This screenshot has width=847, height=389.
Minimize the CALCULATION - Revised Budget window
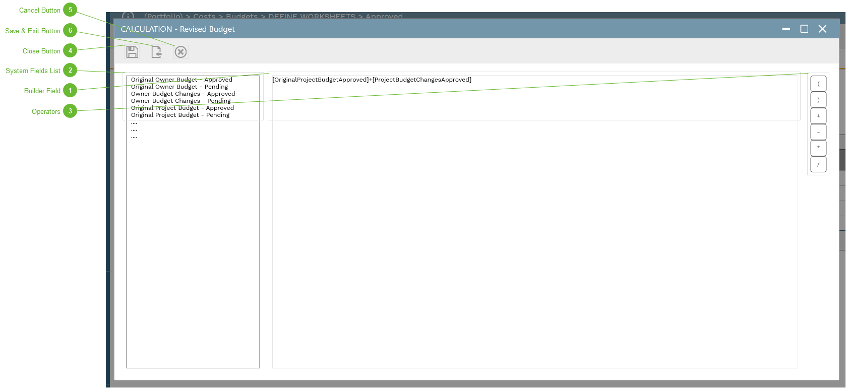pyautogui.click(x=786, y=29)
